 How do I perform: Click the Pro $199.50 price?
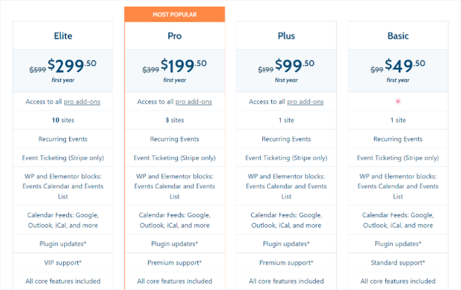[x=184, y=65]
